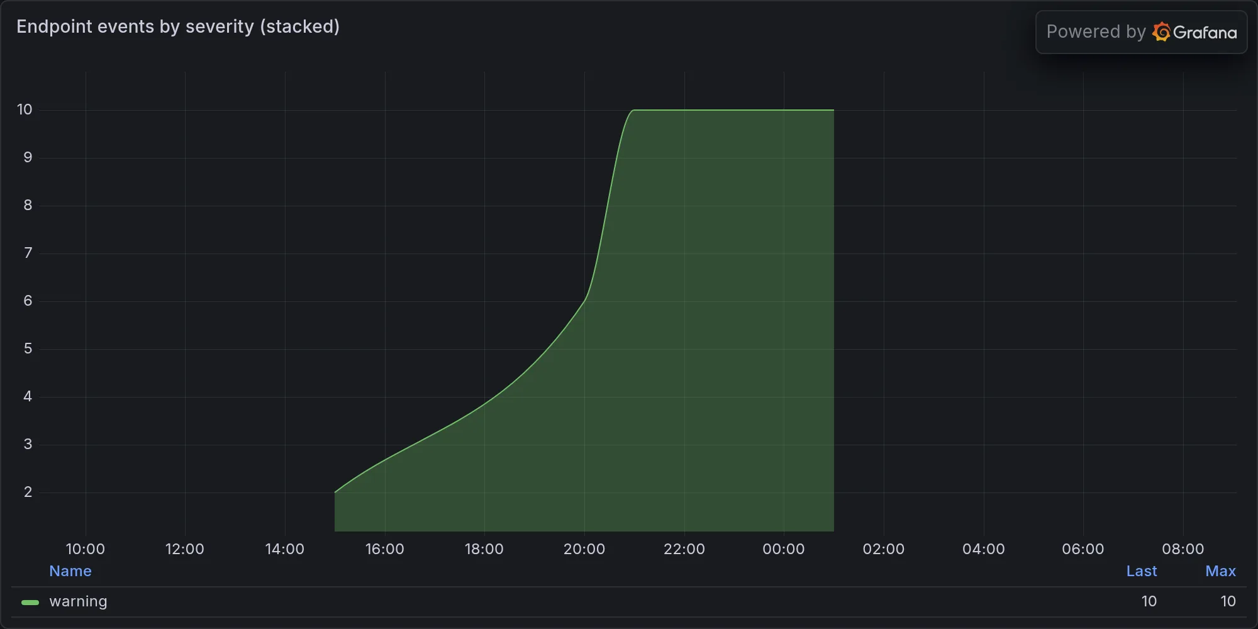This screenshot has width=1258, height=629.
Task: Click the 12:00 time axis label
Action: click(x=185, y=549)
